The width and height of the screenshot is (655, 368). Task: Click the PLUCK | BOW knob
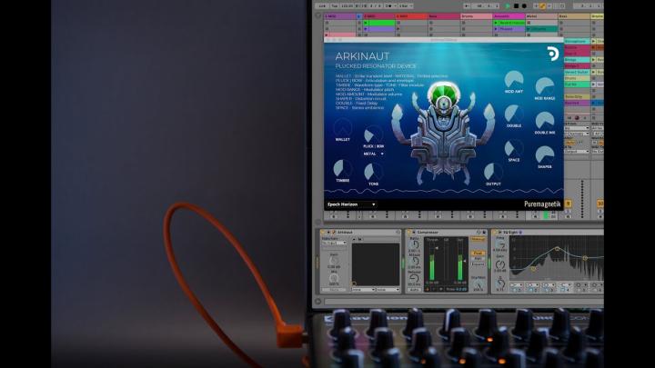pyautogui.click(x=373, y=134)
